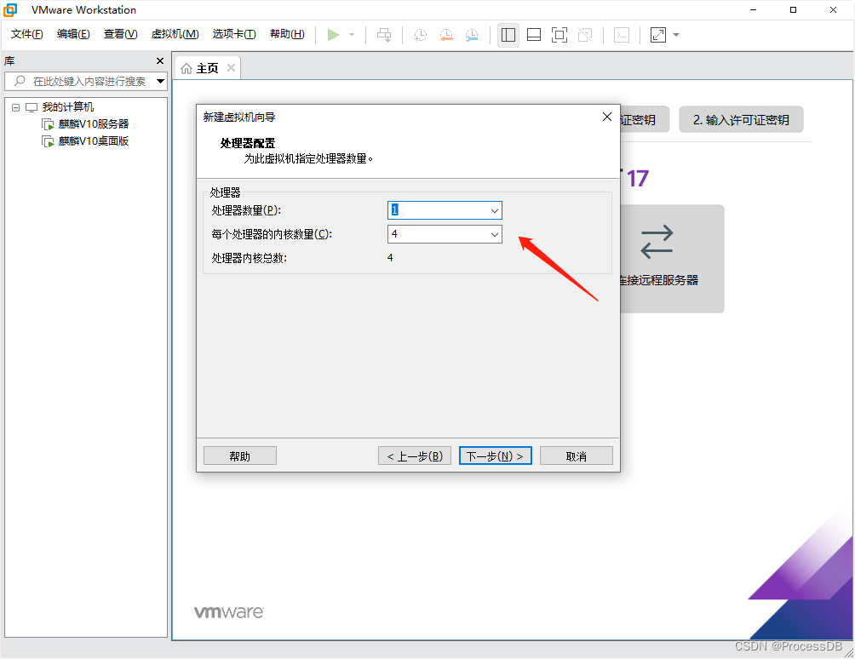Open the 虚拟机(M) menu

coord(175,34)
